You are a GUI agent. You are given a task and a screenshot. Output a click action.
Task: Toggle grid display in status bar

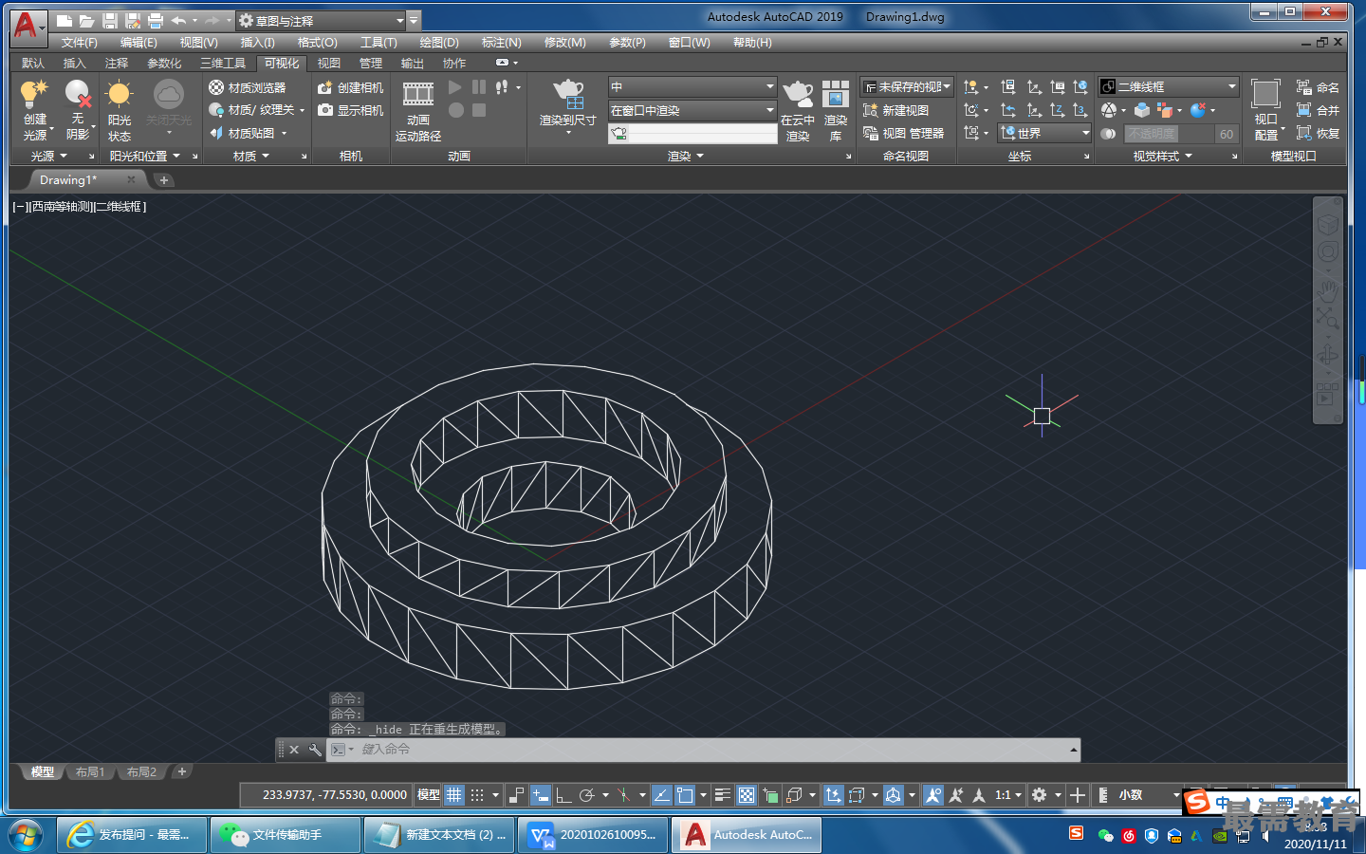[454, 795]
